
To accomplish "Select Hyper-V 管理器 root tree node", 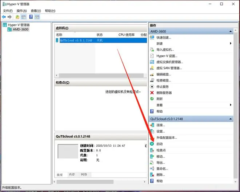I will point(19,25).
